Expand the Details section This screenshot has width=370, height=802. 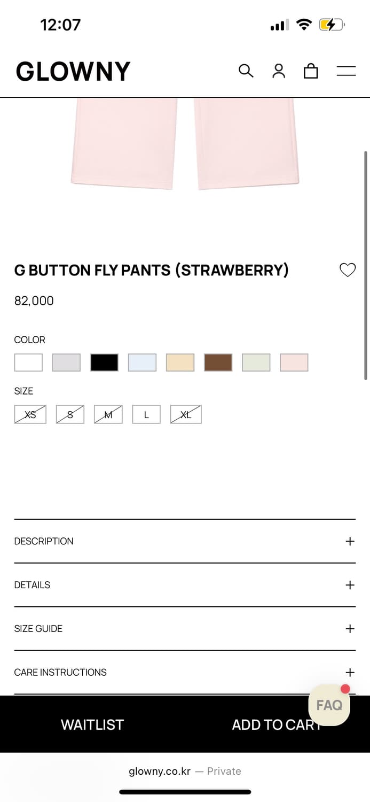(185, 585)
